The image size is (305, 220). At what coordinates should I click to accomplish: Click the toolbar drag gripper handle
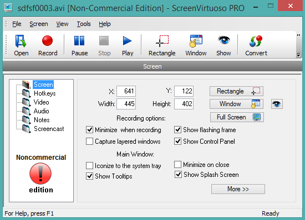6,45
